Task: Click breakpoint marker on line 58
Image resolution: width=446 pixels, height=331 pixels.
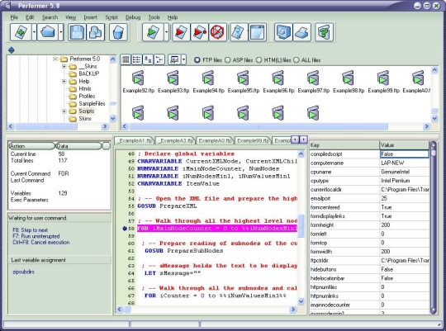Action: 124,229
